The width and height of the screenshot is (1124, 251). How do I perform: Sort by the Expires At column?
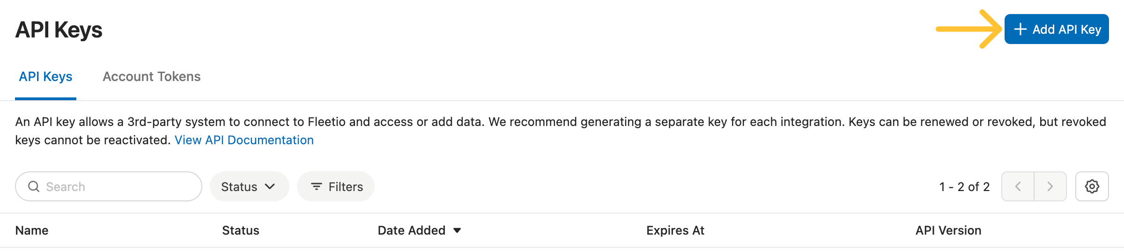coord(675,230)
